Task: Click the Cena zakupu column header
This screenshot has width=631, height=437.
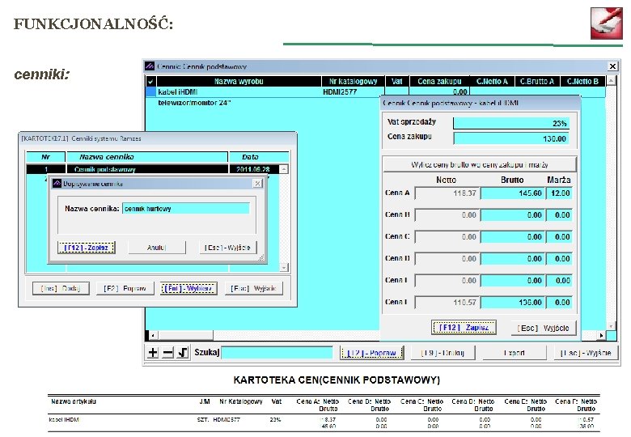Action: (x=439, y=81)
